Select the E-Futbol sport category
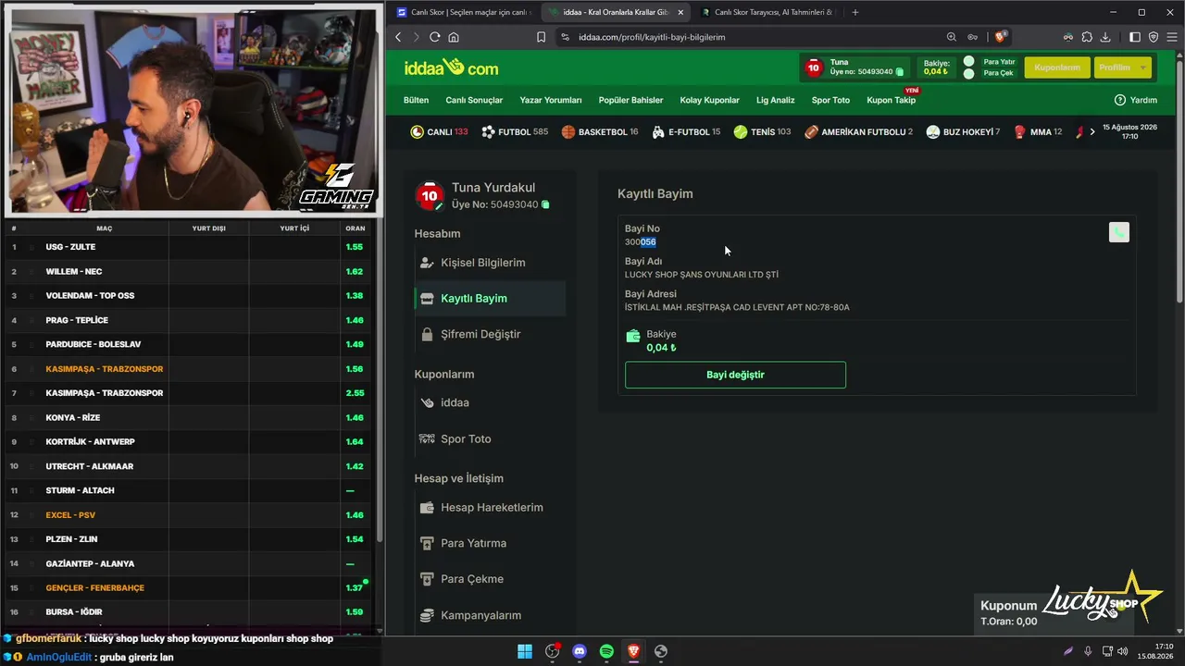This screenshot has width=1185, height=666. 686,132
